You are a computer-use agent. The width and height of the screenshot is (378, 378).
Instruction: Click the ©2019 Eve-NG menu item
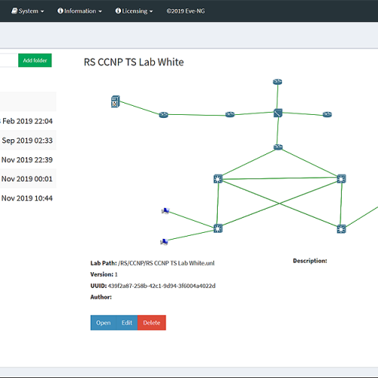click(186, 11)
